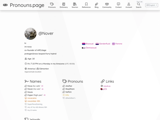Click the Approximate location note

point(33,72)
